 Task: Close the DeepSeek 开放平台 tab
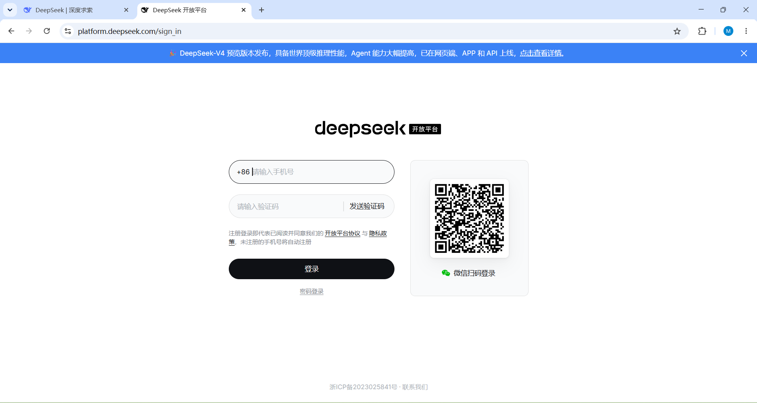coord(243,10)
